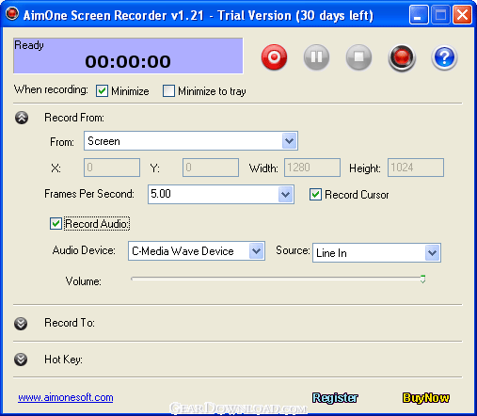Start recording with the red record button
Image resolution: width=477 pixels, height=416 pixels.
click(274, 57)
